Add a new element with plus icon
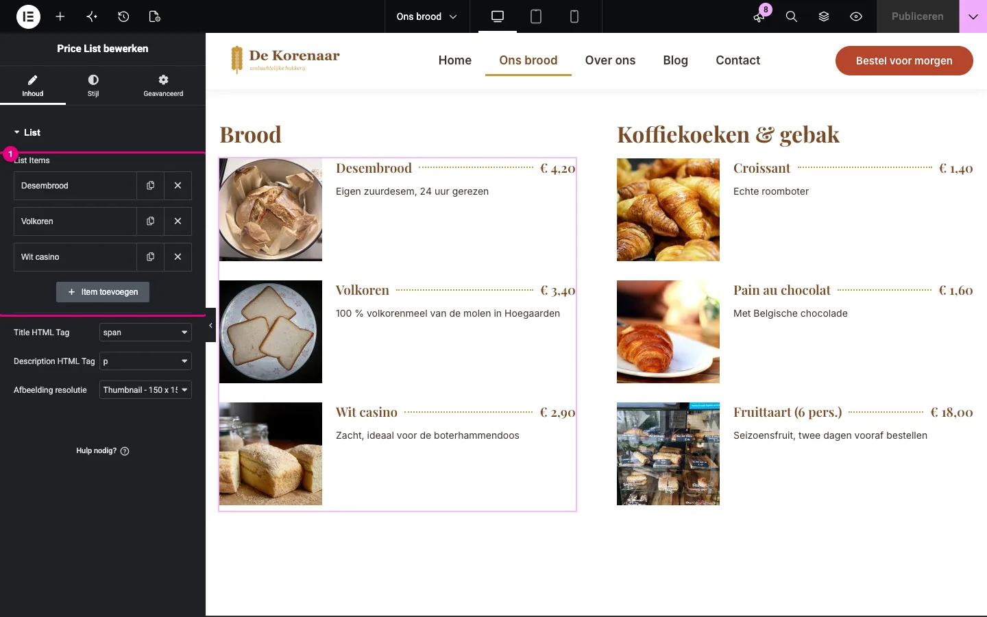987x617 pixels. tap(60, 16)
